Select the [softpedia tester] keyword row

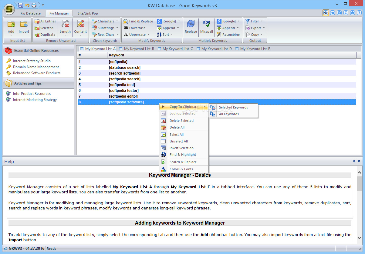click(x=217, y=90)
